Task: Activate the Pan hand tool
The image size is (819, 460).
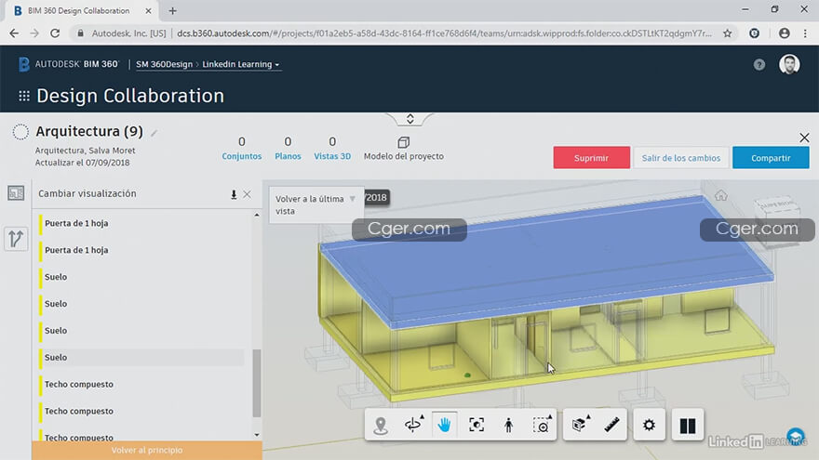Action: [445, 425]
